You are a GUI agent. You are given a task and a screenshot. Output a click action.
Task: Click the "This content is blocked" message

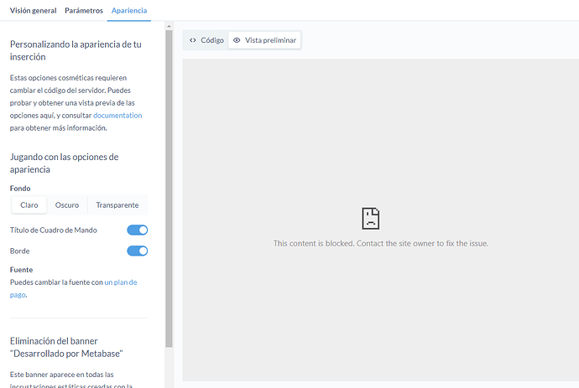[380, 244]
